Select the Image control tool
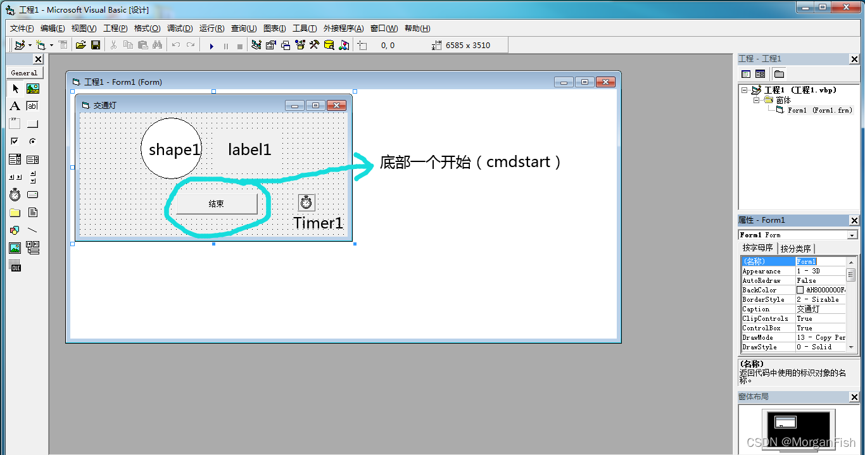The image size is (865, 455). click(x=15, y=247)
